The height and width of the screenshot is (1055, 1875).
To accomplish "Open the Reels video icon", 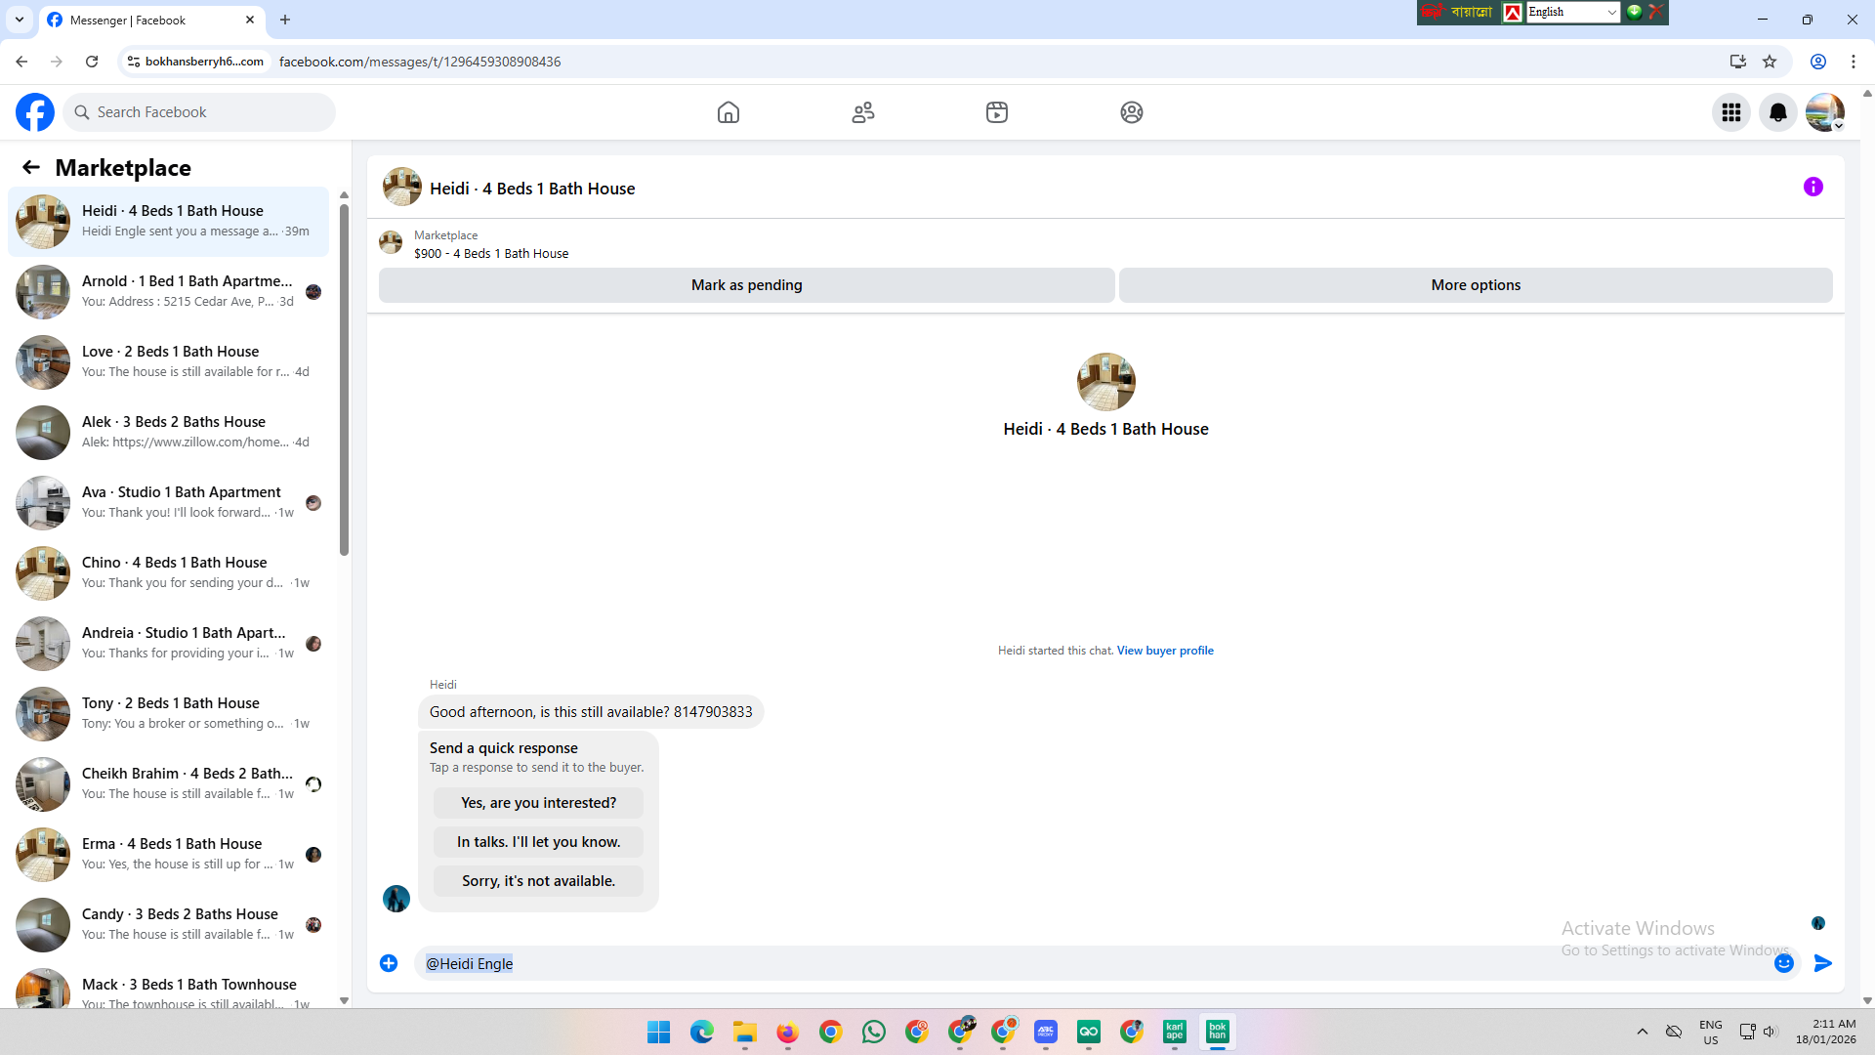I will tap(996, 112).
